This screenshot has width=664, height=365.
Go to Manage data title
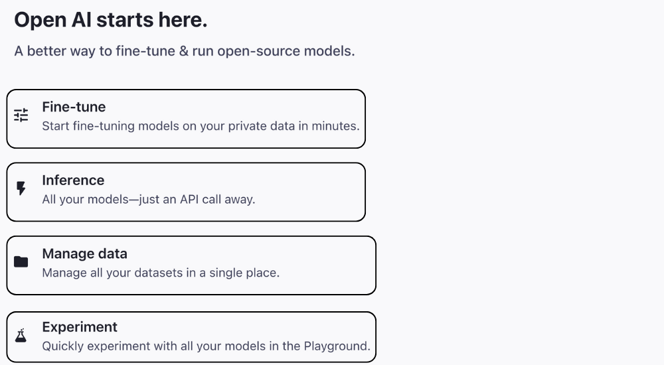[x=85, y=254]
